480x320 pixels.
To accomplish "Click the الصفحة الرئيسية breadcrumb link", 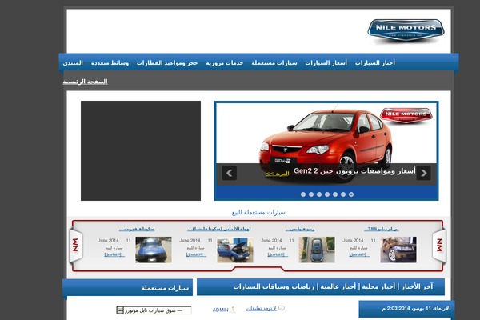I will (x=85, y=82).
